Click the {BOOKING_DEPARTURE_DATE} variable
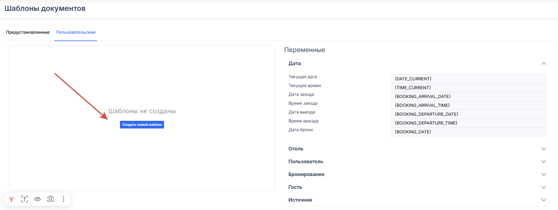 (x=468, y=114)
